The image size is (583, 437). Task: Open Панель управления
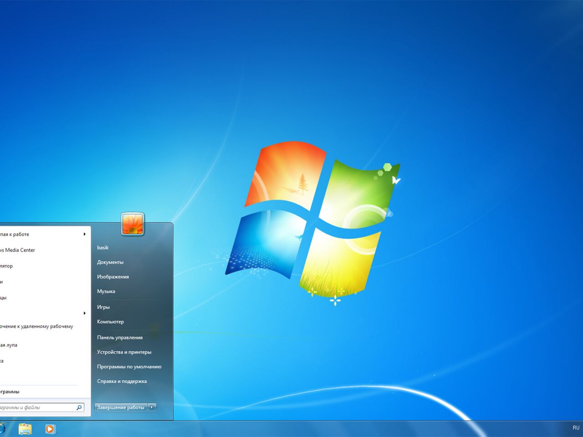[120, 338]
